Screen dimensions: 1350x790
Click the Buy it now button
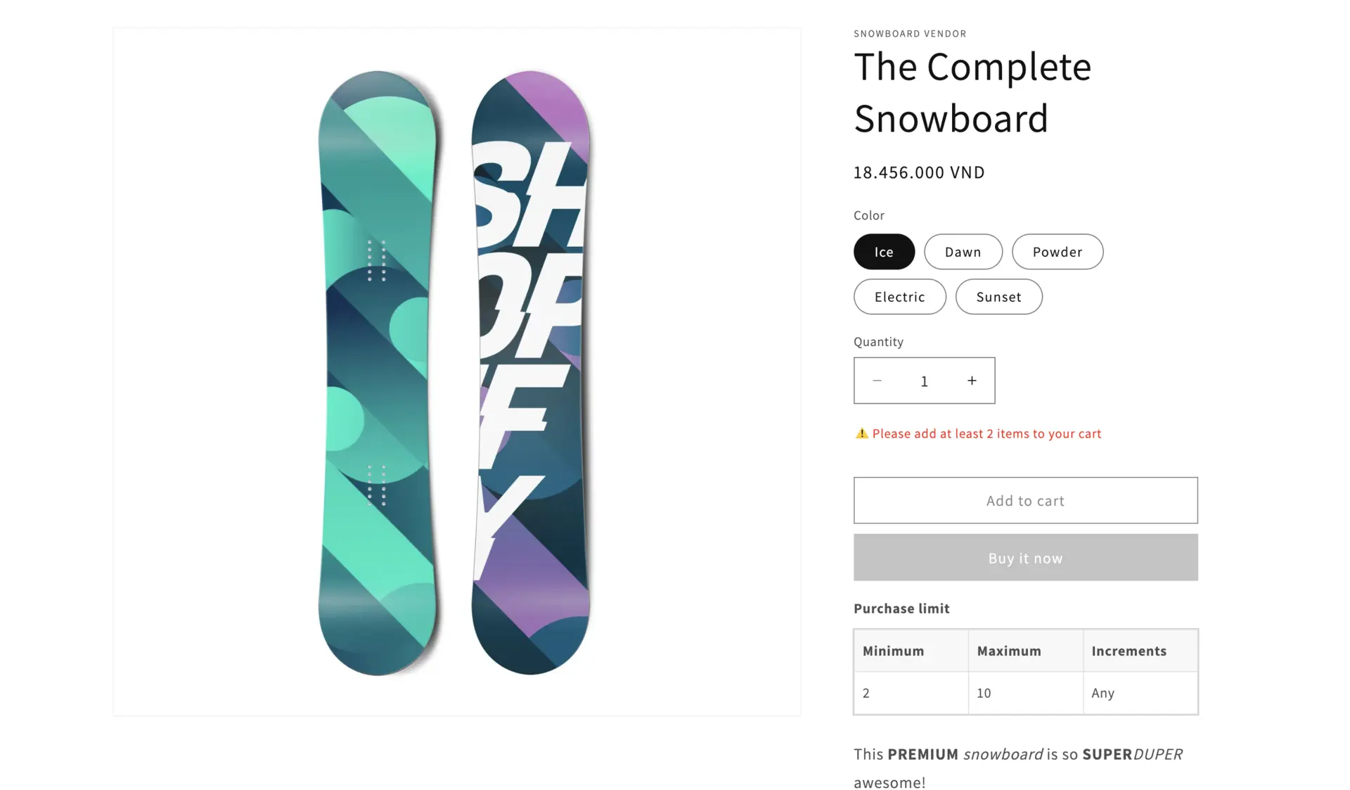pos(1025,557)
